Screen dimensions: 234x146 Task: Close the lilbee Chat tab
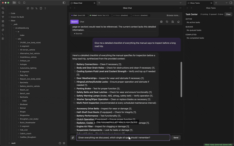pyautogui.click(x=94, y=3)
